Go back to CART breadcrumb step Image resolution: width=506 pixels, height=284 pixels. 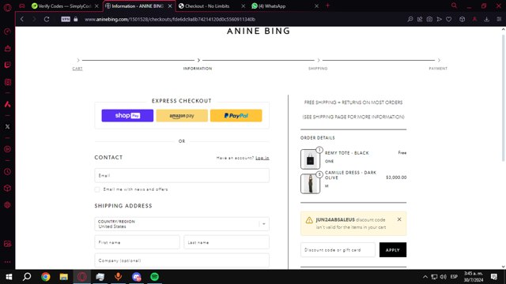pos(77,69)
